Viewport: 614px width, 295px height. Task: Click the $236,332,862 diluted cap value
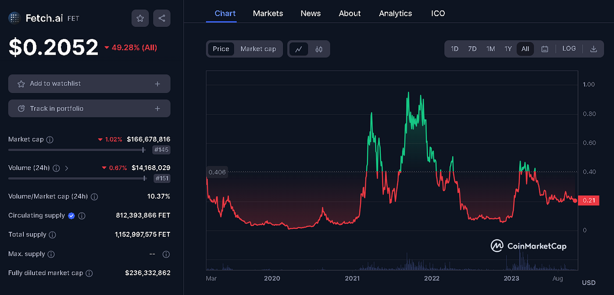point(148,273)
